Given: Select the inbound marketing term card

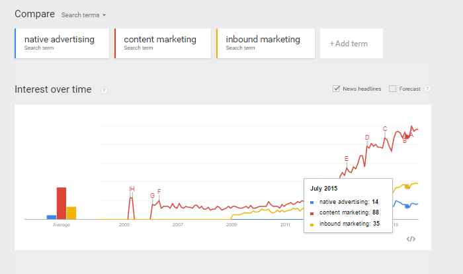Looking at the screenshot, I should pos(266,43).
